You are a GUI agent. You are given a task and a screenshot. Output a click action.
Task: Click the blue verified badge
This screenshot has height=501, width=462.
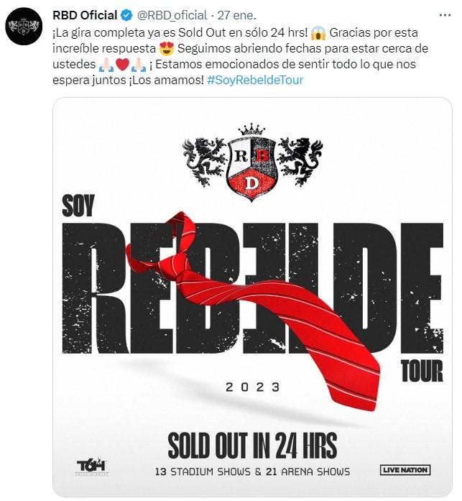coord(126,15)
